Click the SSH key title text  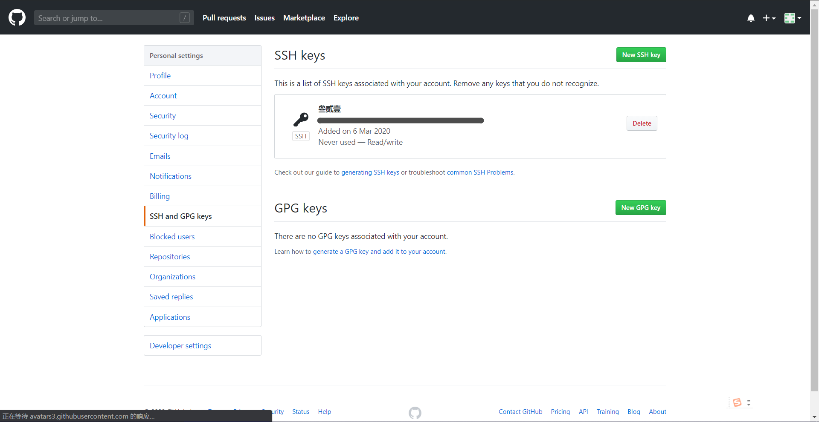coord(329,109)
